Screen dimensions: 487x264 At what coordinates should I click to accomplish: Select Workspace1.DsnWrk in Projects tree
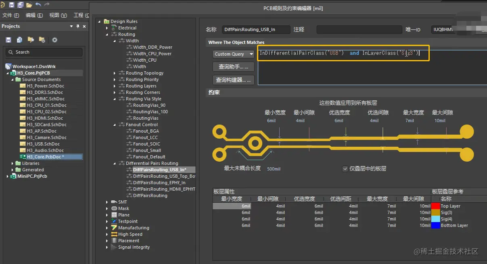coord(34,67)
